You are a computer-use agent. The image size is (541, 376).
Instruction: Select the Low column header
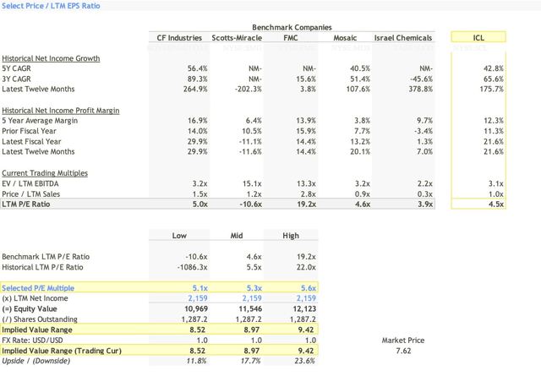pos(179,236)
